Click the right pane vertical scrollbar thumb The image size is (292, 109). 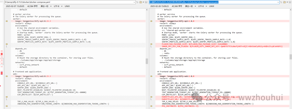[291, 56]
